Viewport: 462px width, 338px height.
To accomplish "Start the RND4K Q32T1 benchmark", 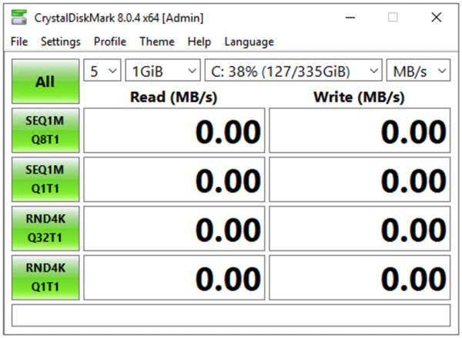I will [45, 229].
